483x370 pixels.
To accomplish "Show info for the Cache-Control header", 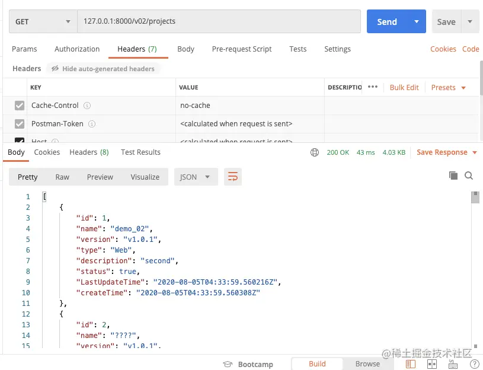I will pos(87,106).
